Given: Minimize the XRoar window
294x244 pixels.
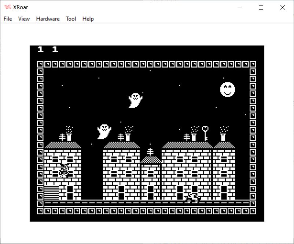Looking at the screenshot, I should (240, 7).
